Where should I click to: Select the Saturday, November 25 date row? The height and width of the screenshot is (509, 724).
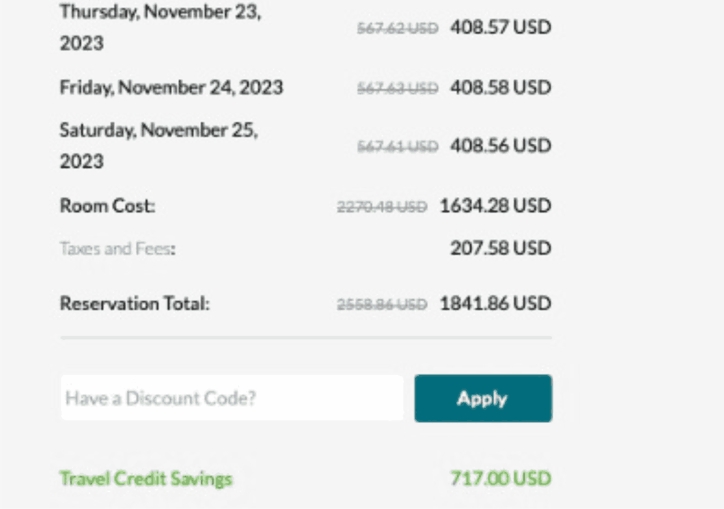[158, 145]
